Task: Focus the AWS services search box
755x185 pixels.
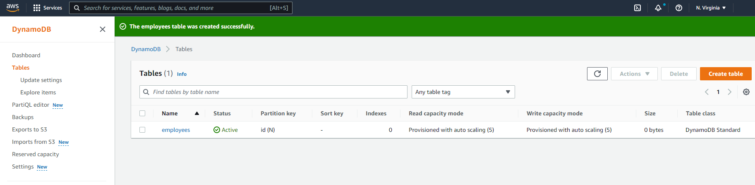Action: (181, 8)
